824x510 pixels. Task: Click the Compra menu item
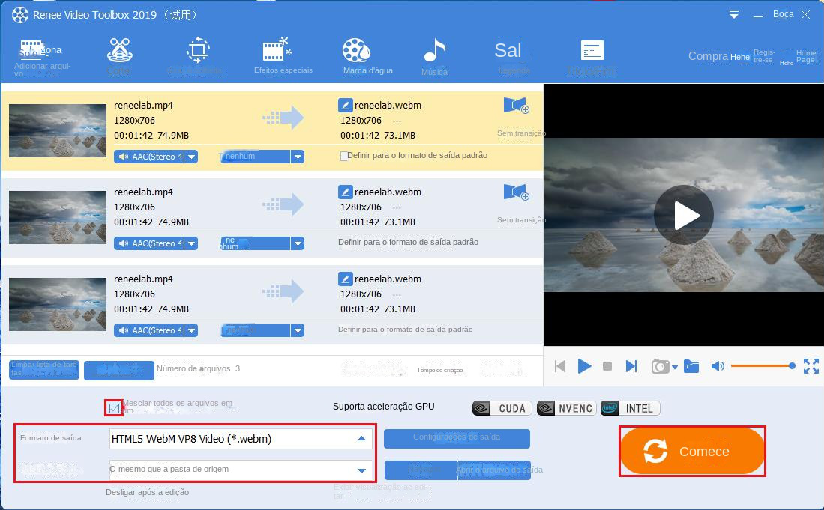pyautogui.click(x=708, y=56)
